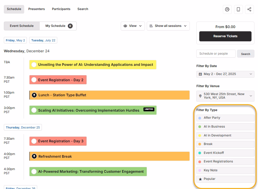The image size is (258, 189).
Task: Filter by Popular sessions
Action: tap(225, 179)
